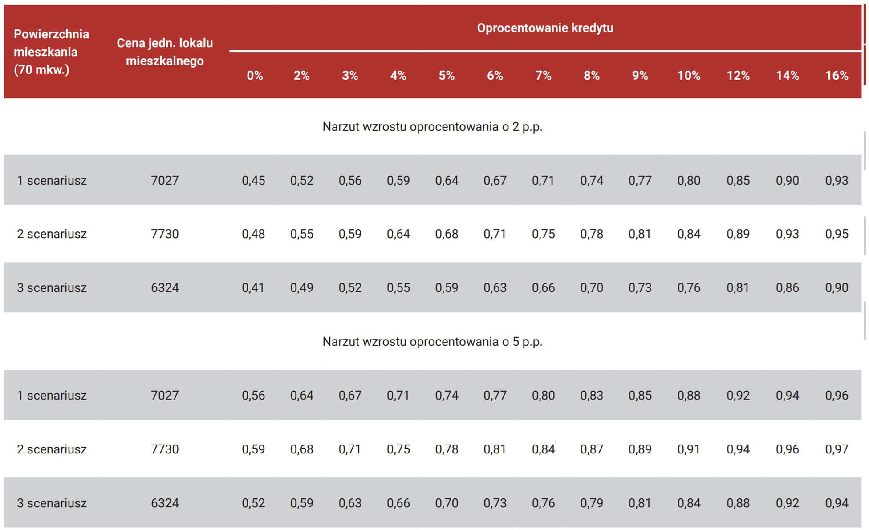
Task: Click the cell with value 0,79
Action: pos(591,503)
